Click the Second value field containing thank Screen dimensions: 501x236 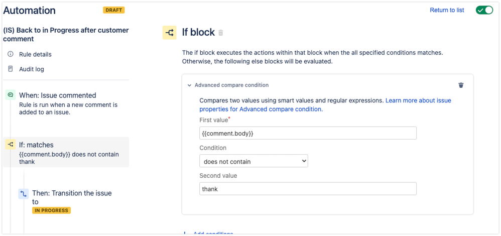[308, 189]
